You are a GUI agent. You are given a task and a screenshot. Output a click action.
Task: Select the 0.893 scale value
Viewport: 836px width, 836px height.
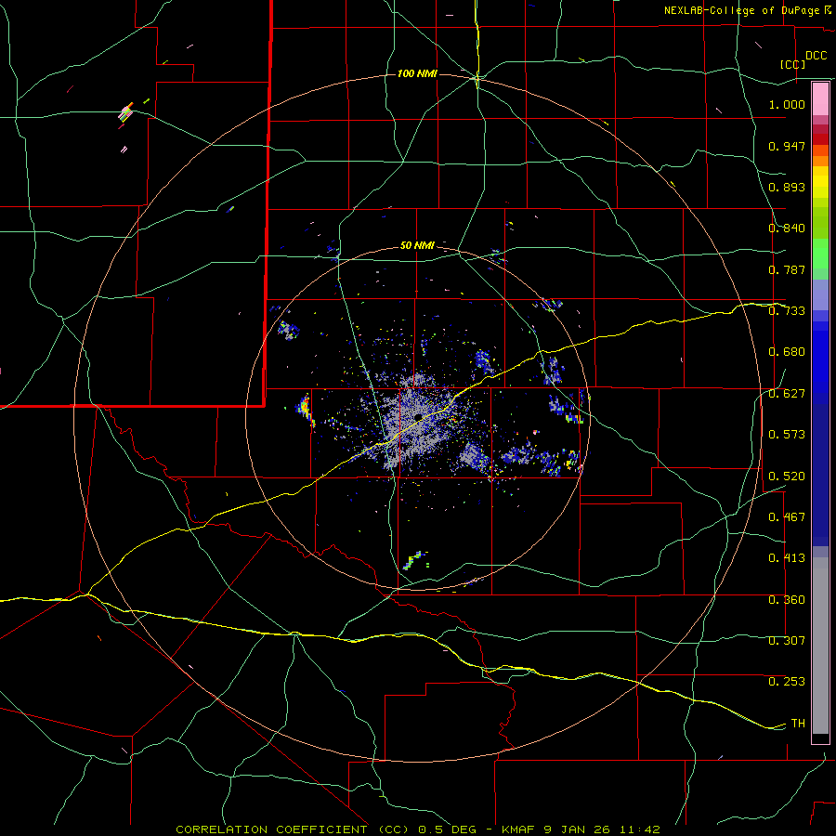[787, 187]
